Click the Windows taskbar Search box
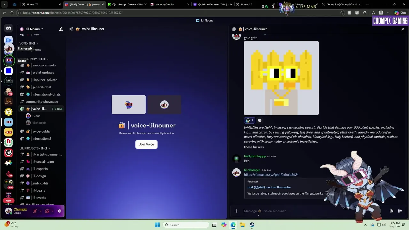409x230 pixels. pos(185,225)
